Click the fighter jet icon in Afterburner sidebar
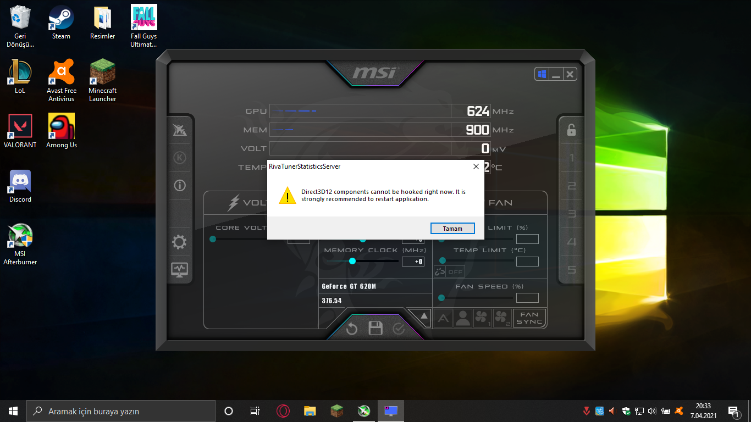 point(180,130)
